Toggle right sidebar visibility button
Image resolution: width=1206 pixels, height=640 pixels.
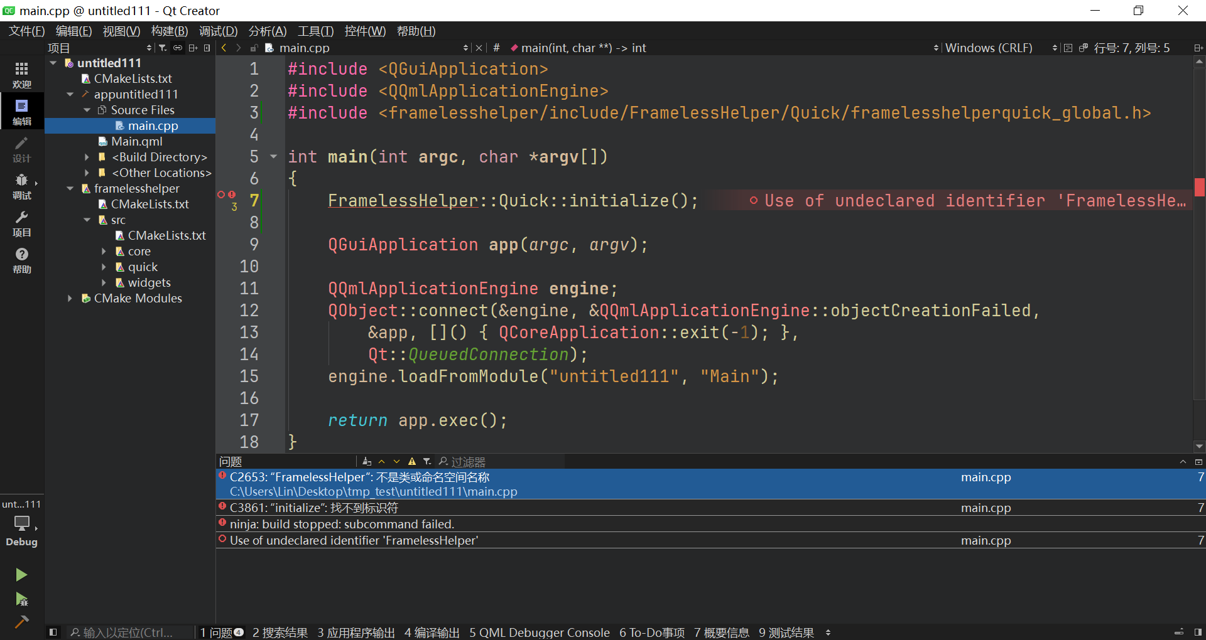[x=1198, y=632]
